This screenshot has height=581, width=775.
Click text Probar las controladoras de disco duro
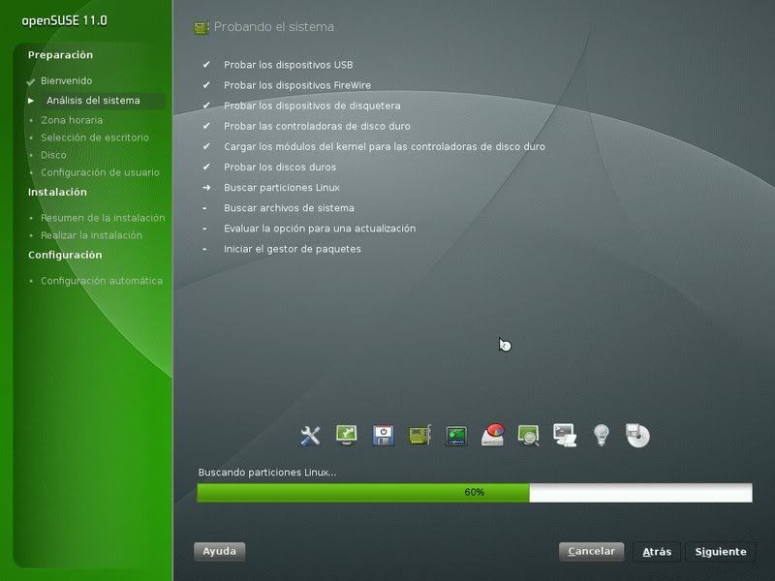point(317,126)
